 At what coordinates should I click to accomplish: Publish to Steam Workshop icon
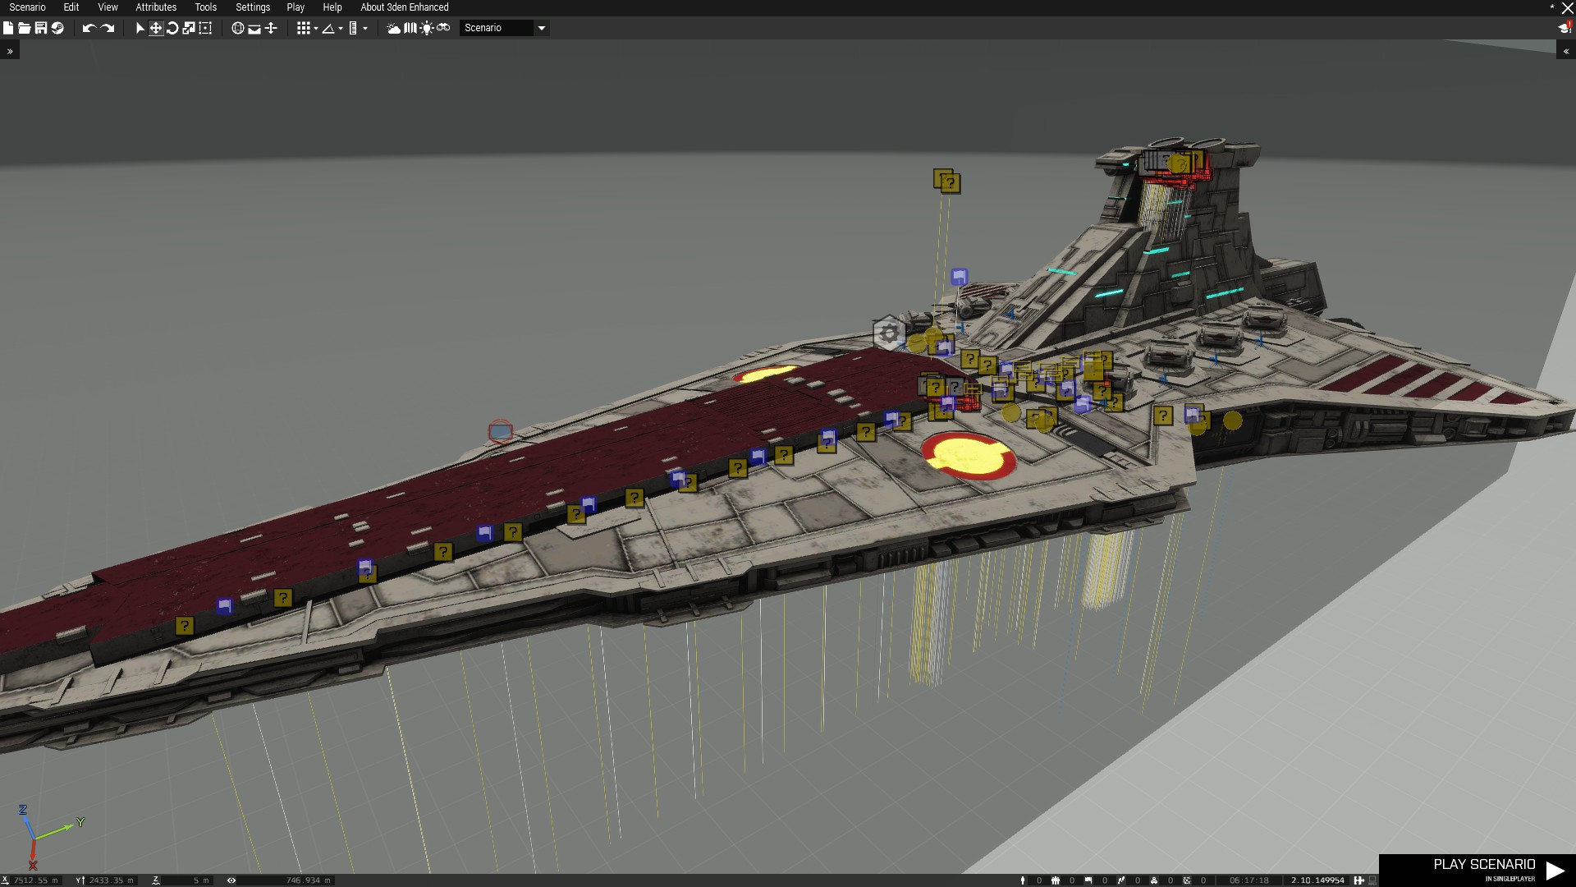click(57, 28)
